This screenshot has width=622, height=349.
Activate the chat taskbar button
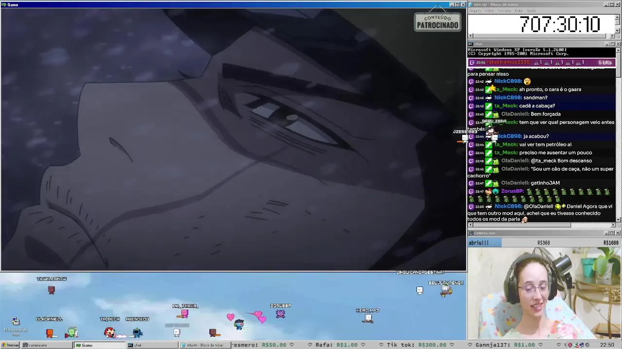(x=152, y=345)
